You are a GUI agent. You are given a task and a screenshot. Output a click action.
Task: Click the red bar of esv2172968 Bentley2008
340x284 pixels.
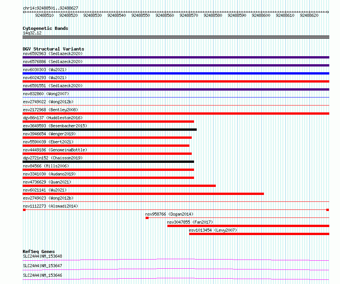click(x=176, y=114)
